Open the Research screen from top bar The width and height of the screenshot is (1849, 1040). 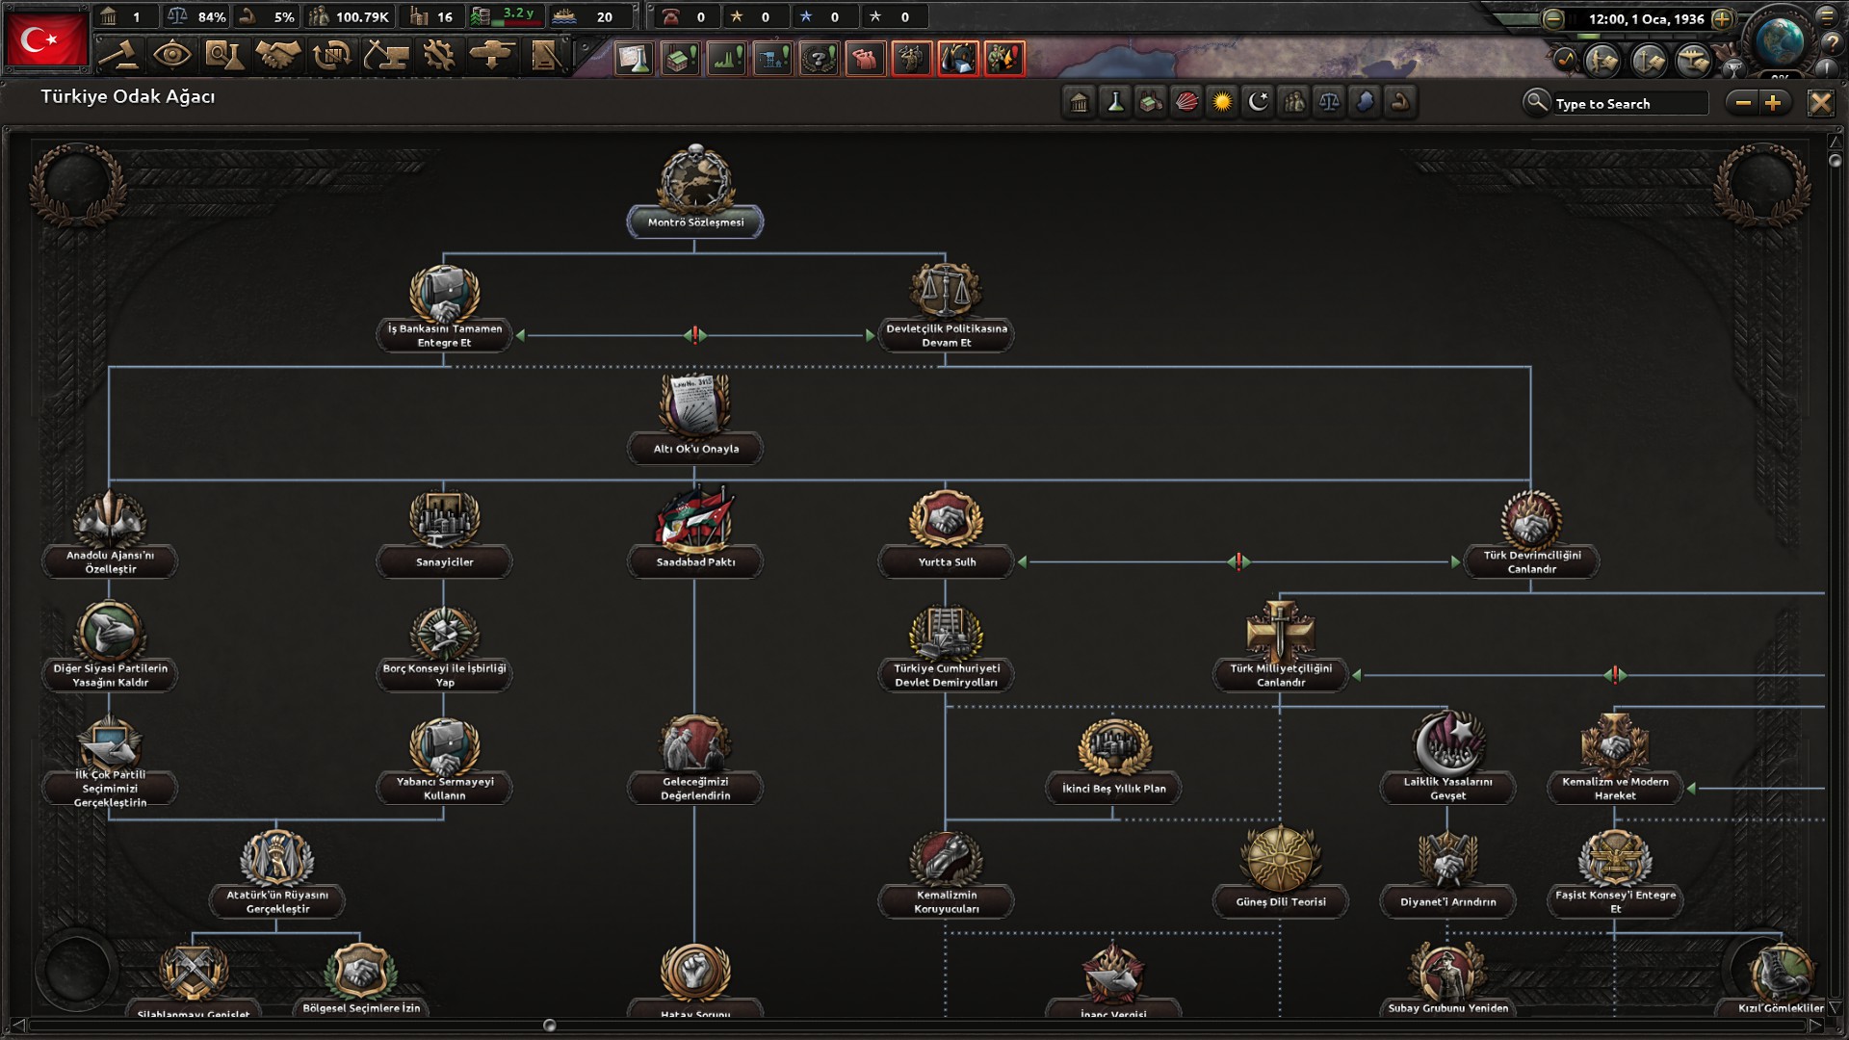(x=224, y=56)
